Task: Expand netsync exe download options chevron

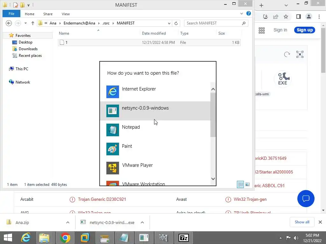Action: 142,222
